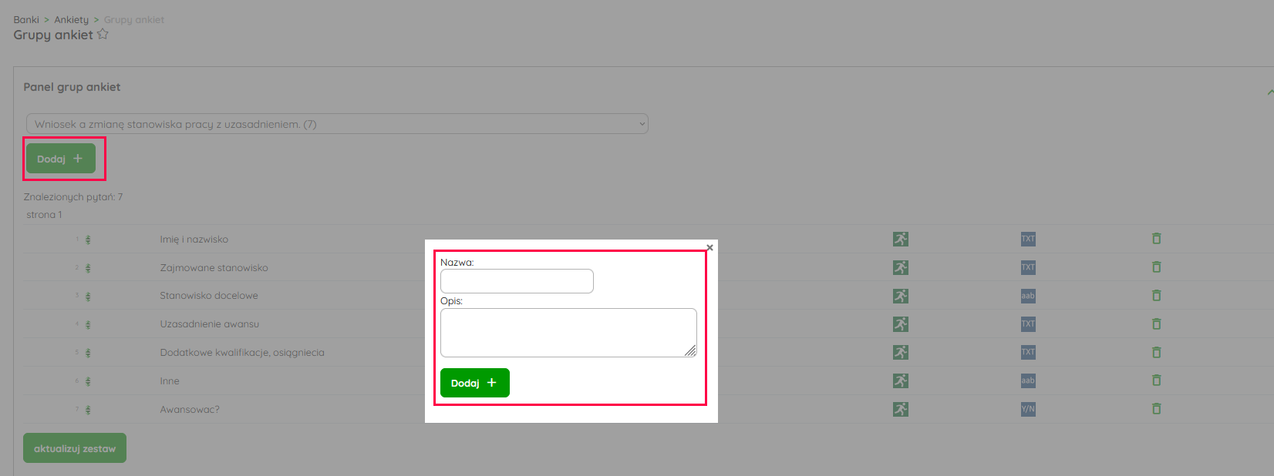This screenshot has width=1274, height=476.
Task: Click the aktualizuj zestaw button
Action: [75, 448]
